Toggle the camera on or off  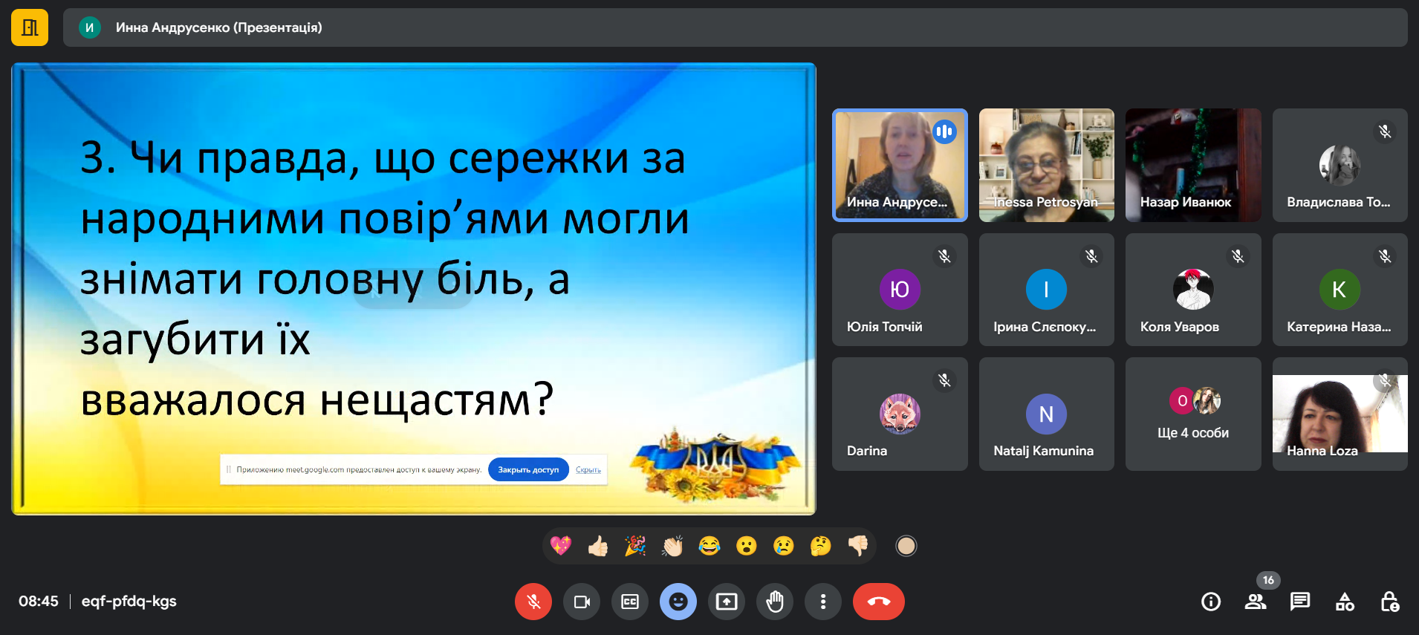582,602
